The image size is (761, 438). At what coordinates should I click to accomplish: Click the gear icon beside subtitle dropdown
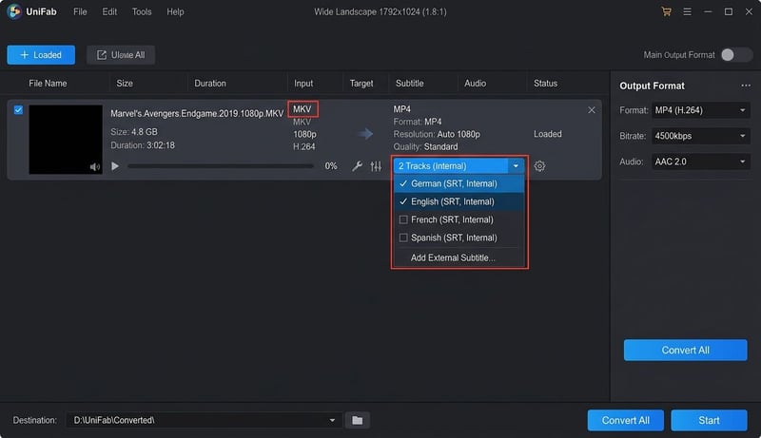point(539,166)
